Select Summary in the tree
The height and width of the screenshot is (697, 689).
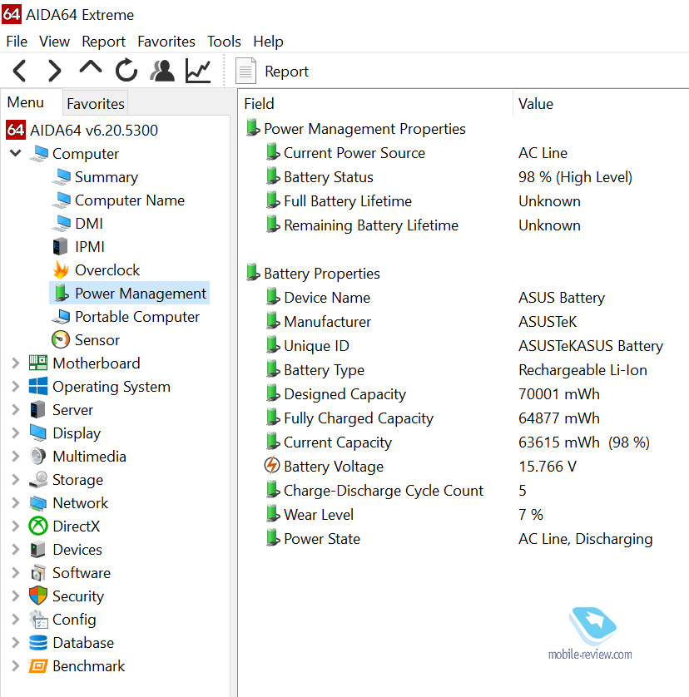point(106,177)
